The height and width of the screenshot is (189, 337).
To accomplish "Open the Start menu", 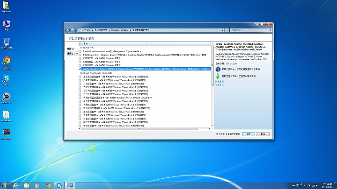I will pos(5,185).
